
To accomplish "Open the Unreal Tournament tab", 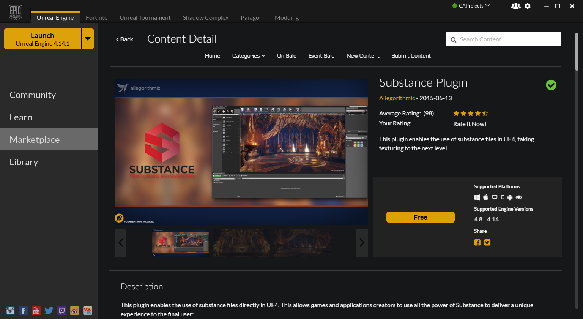I will pyautogui.click(x=145, y=17).
